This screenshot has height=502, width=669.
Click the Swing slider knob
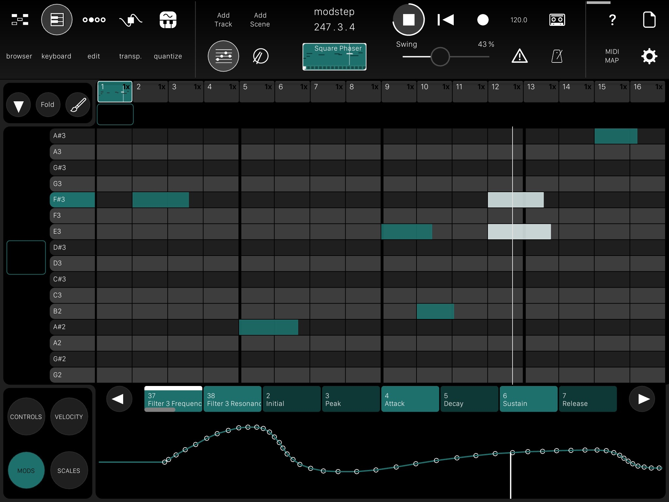[x=440, y=57]
